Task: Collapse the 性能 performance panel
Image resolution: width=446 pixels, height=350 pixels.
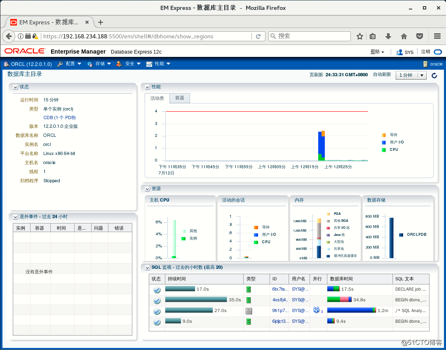Action: click(x=147, y=87)
